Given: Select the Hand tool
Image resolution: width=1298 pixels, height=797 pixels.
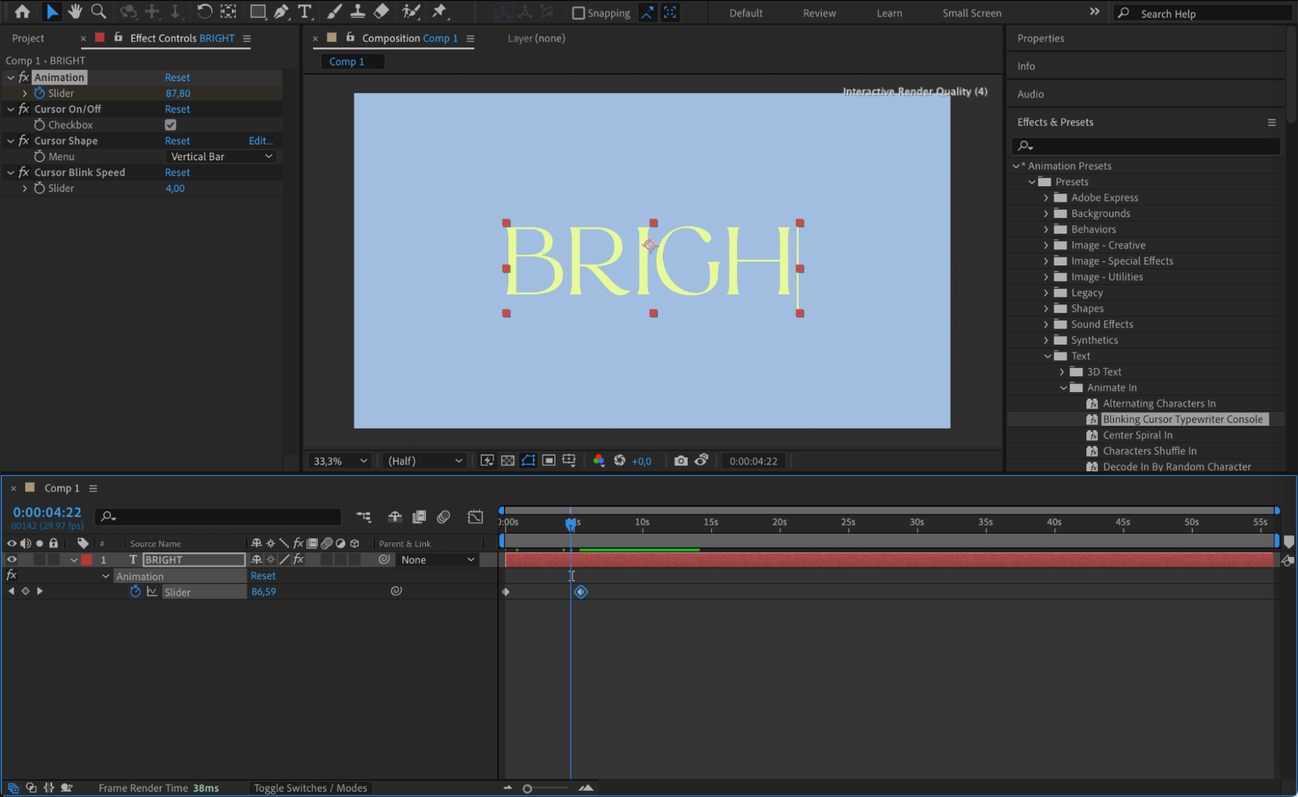Looking at the screenshot, I should (75, 11).
